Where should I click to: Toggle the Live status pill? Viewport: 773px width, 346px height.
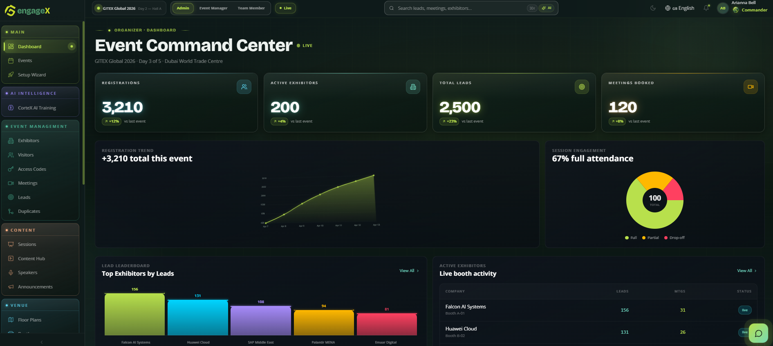[x=285, y=8]
